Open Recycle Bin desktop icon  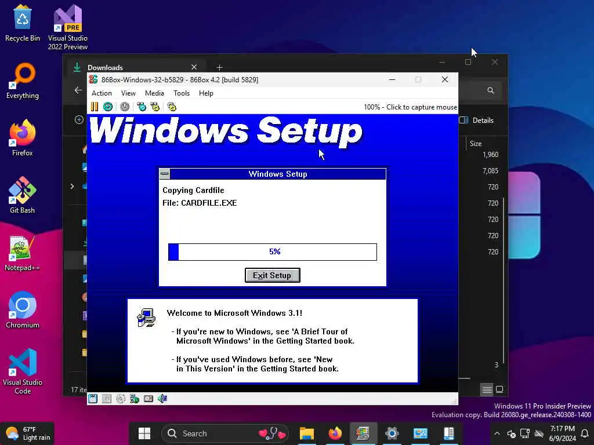click(x=23, y=23)
